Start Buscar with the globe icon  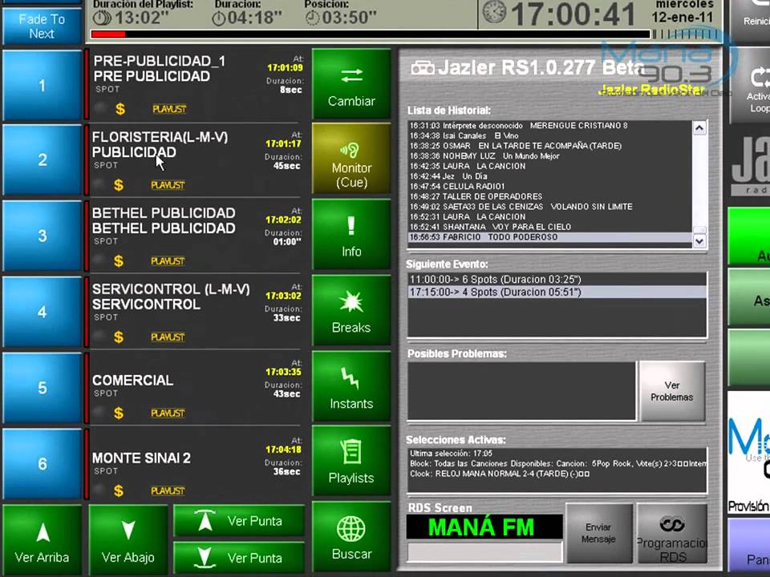coord(351,527)
